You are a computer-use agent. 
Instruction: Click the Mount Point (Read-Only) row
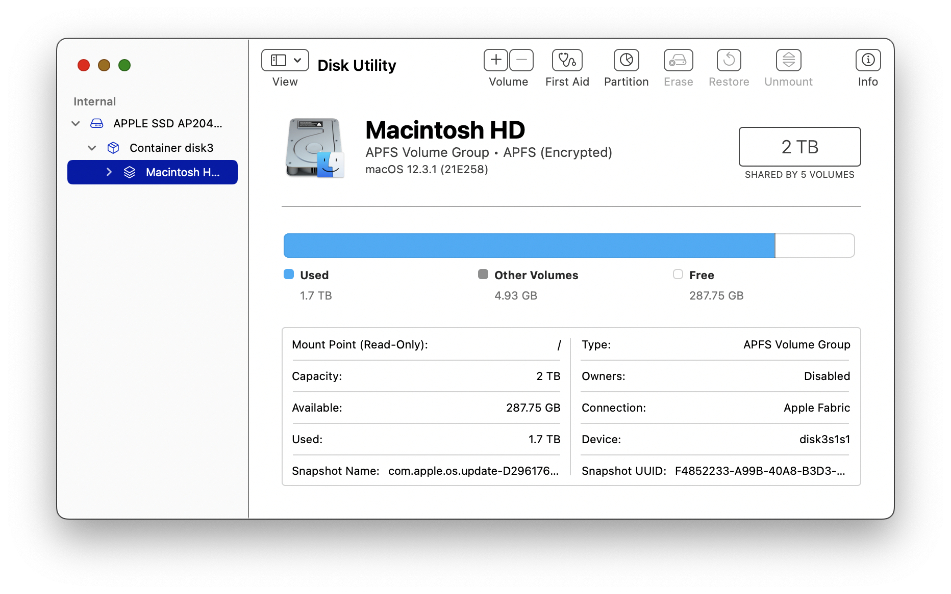point(427,345)
